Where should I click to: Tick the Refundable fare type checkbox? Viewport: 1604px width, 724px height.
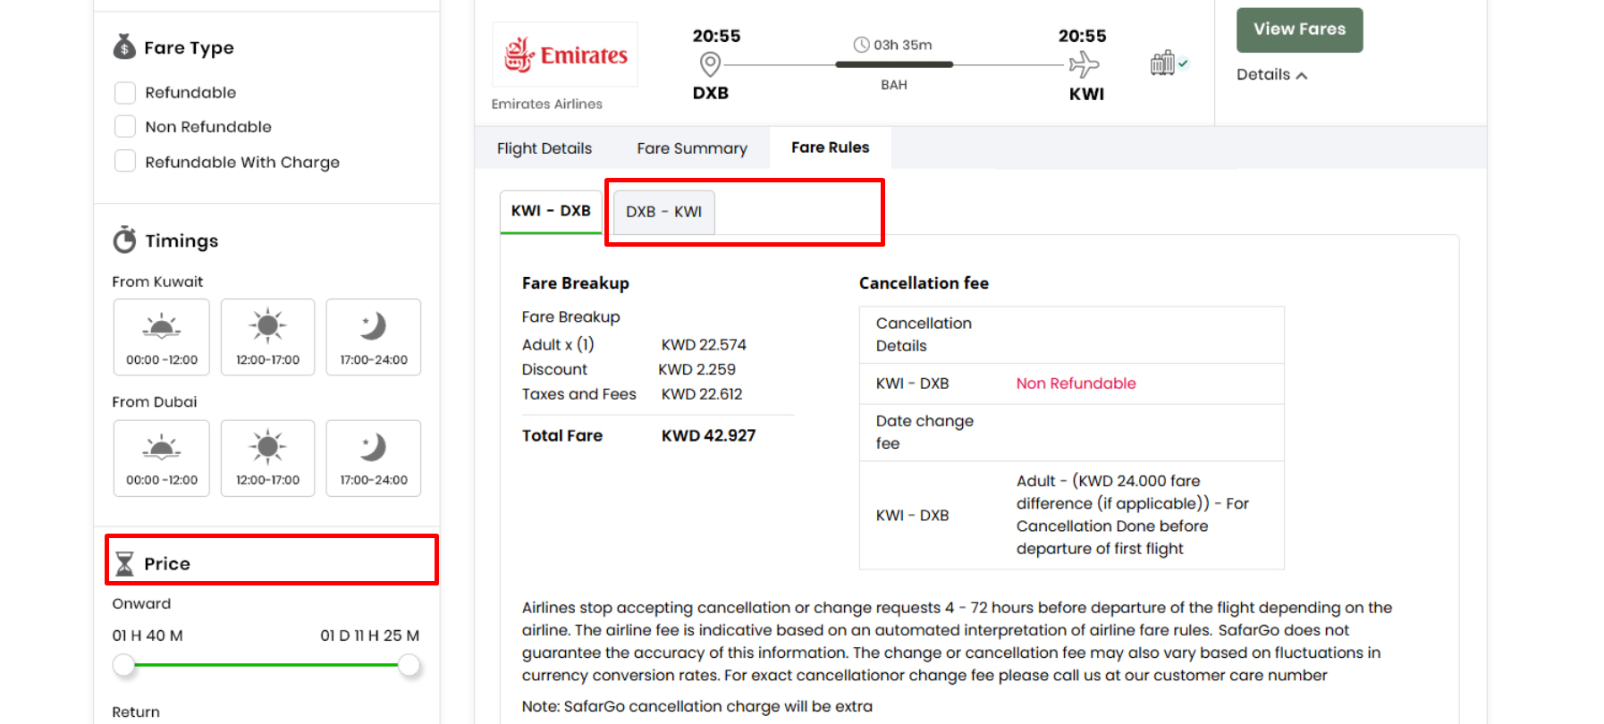click(x=125, y=93)
